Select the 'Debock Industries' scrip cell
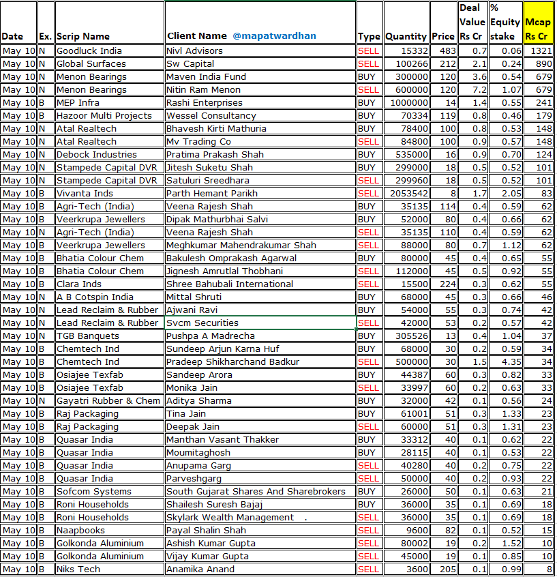 tap(110, 155)
